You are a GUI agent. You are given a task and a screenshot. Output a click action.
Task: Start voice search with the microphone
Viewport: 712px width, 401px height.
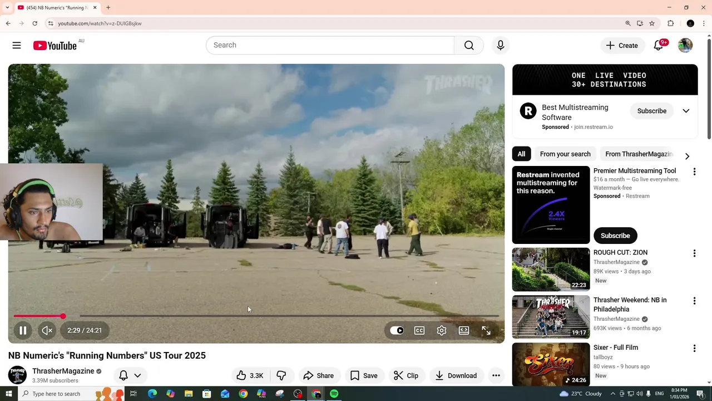click(501, 45)
